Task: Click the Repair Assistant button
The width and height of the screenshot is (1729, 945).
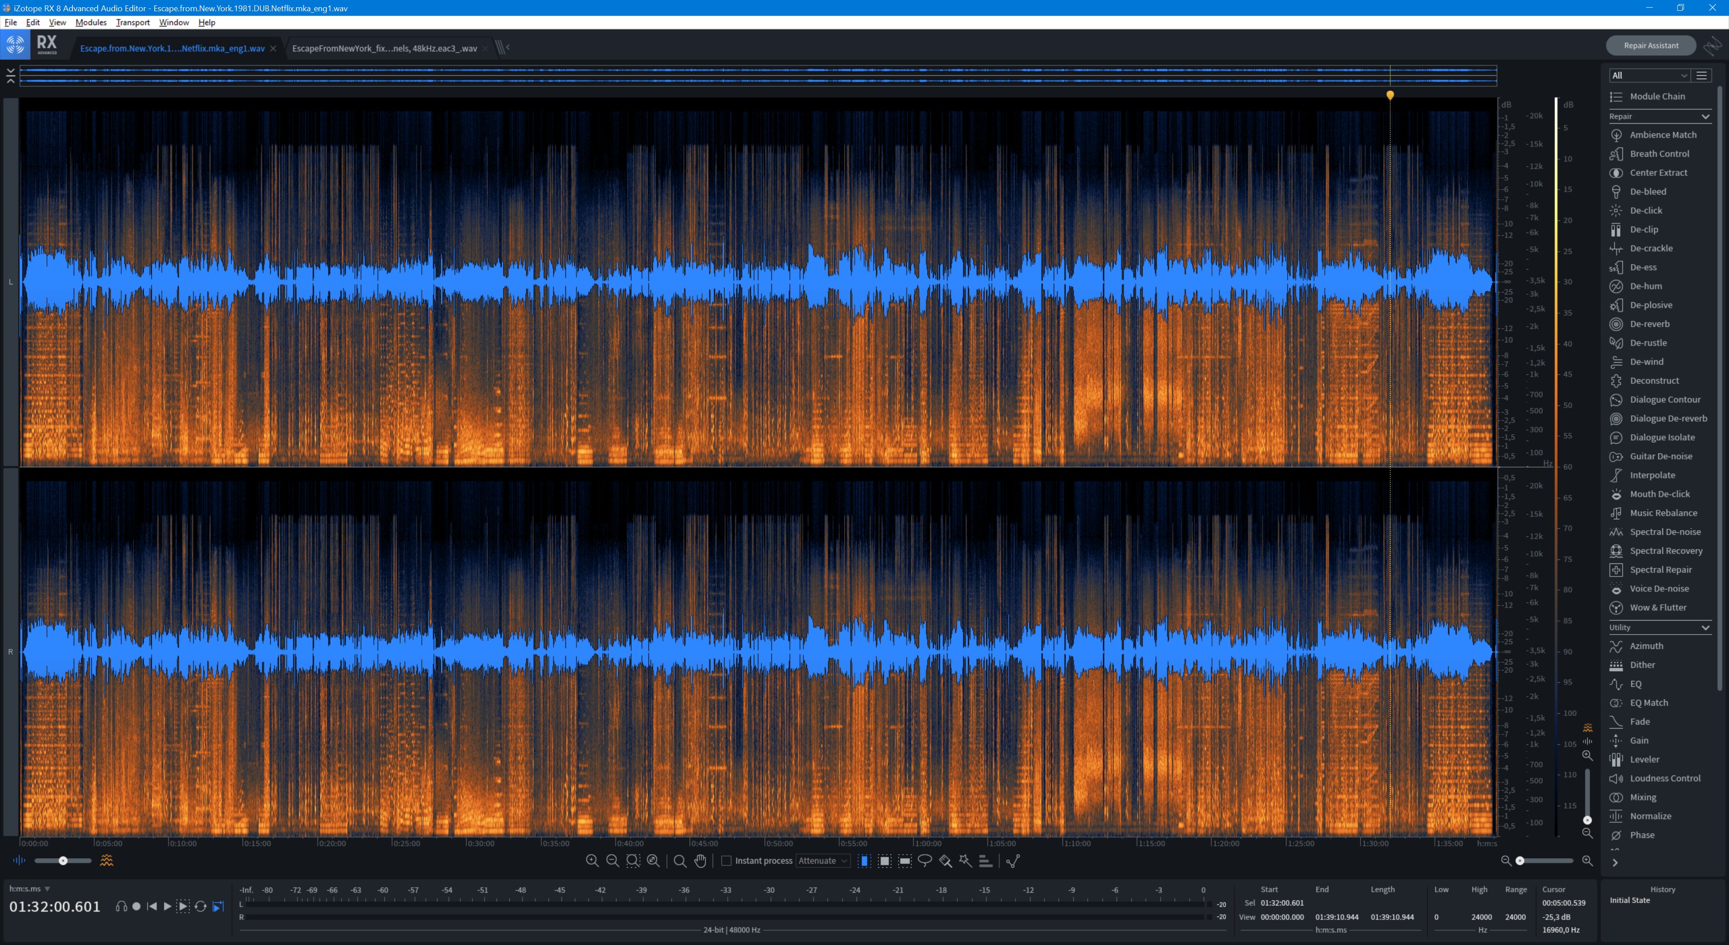Action: [1651, 45]
